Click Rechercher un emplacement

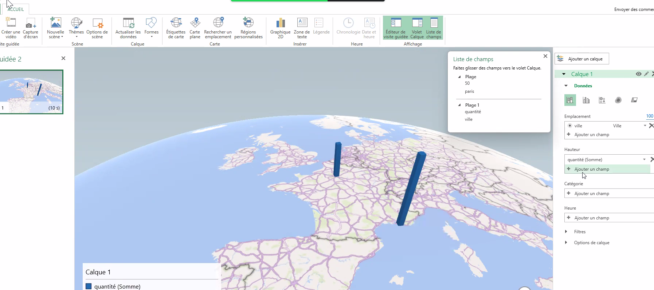218,28
